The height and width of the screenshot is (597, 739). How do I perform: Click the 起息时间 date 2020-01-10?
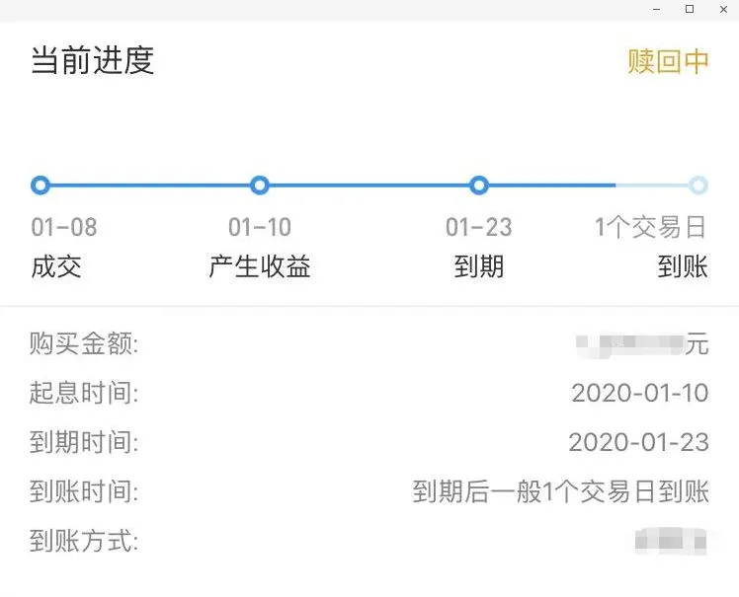(x=640, y=393)
